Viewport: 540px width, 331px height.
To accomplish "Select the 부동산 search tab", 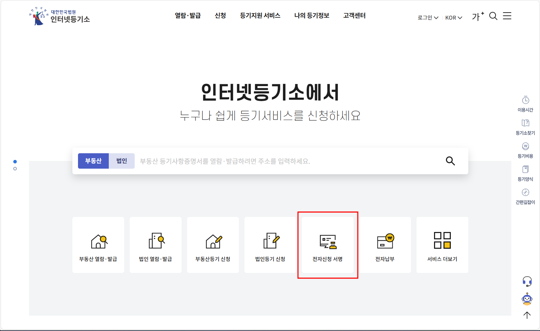I will click(x=93, y=161).
